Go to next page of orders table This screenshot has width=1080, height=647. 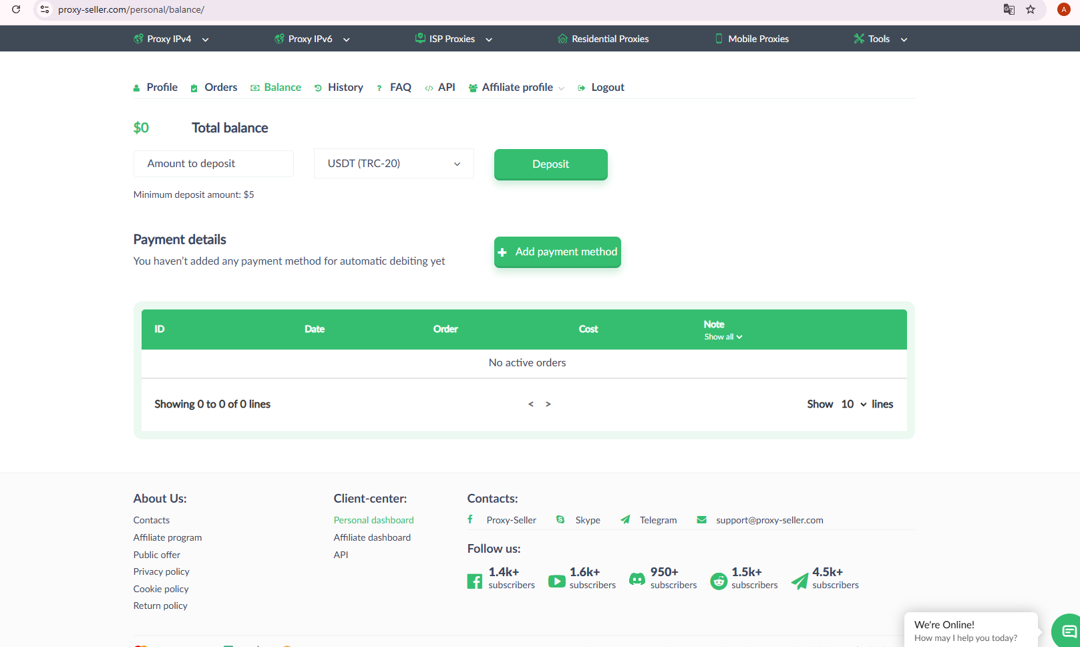point(548,404)
